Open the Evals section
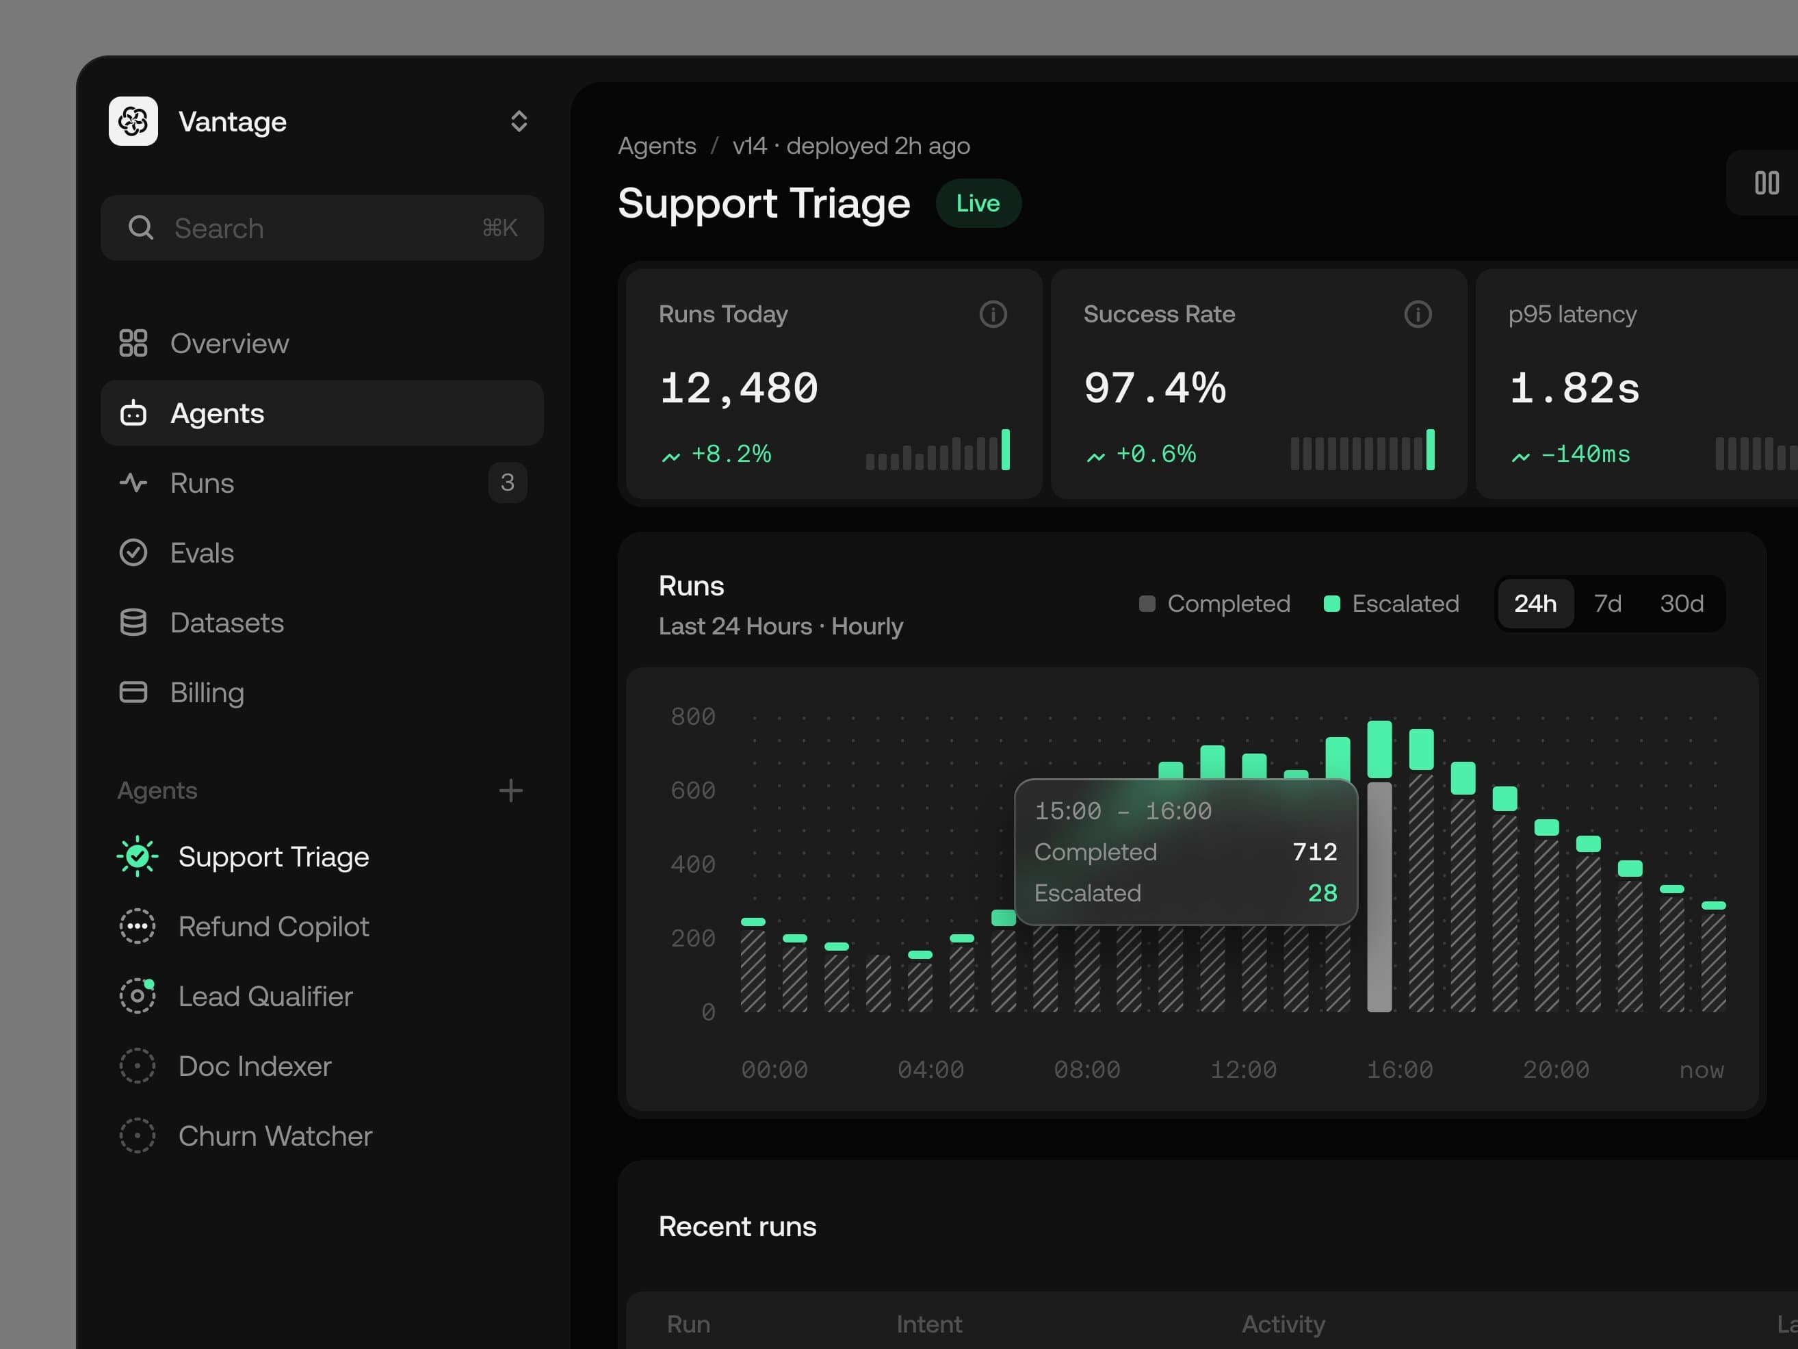1798x1349 pixels. pyautogui.click(x=322, y=553)
